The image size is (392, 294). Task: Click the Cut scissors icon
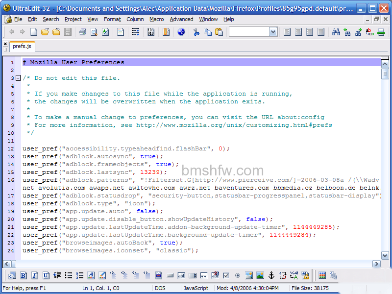pos(196,32)
